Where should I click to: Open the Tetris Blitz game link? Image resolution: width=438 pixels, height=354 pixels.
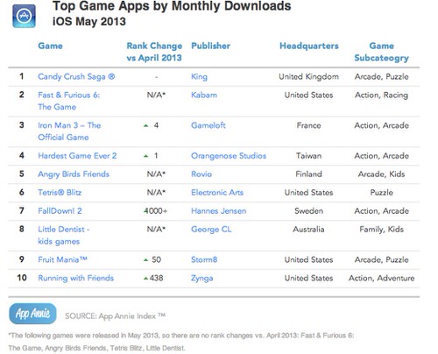point(60,193)
